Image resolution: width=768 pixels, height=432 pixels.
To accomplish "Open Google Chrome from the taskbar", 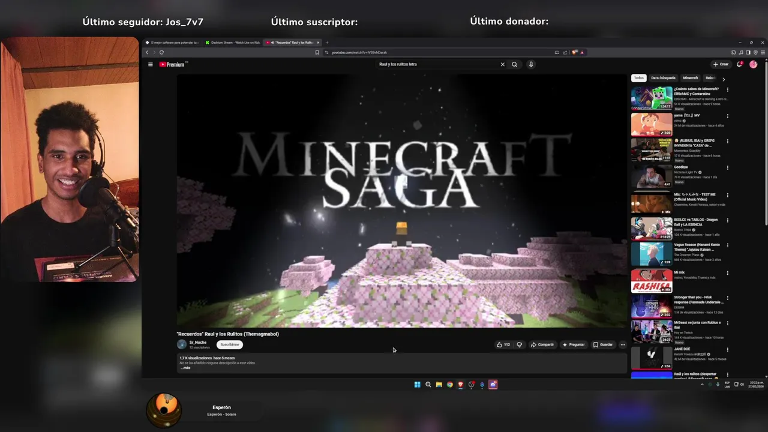I will [x=449, y=385].
